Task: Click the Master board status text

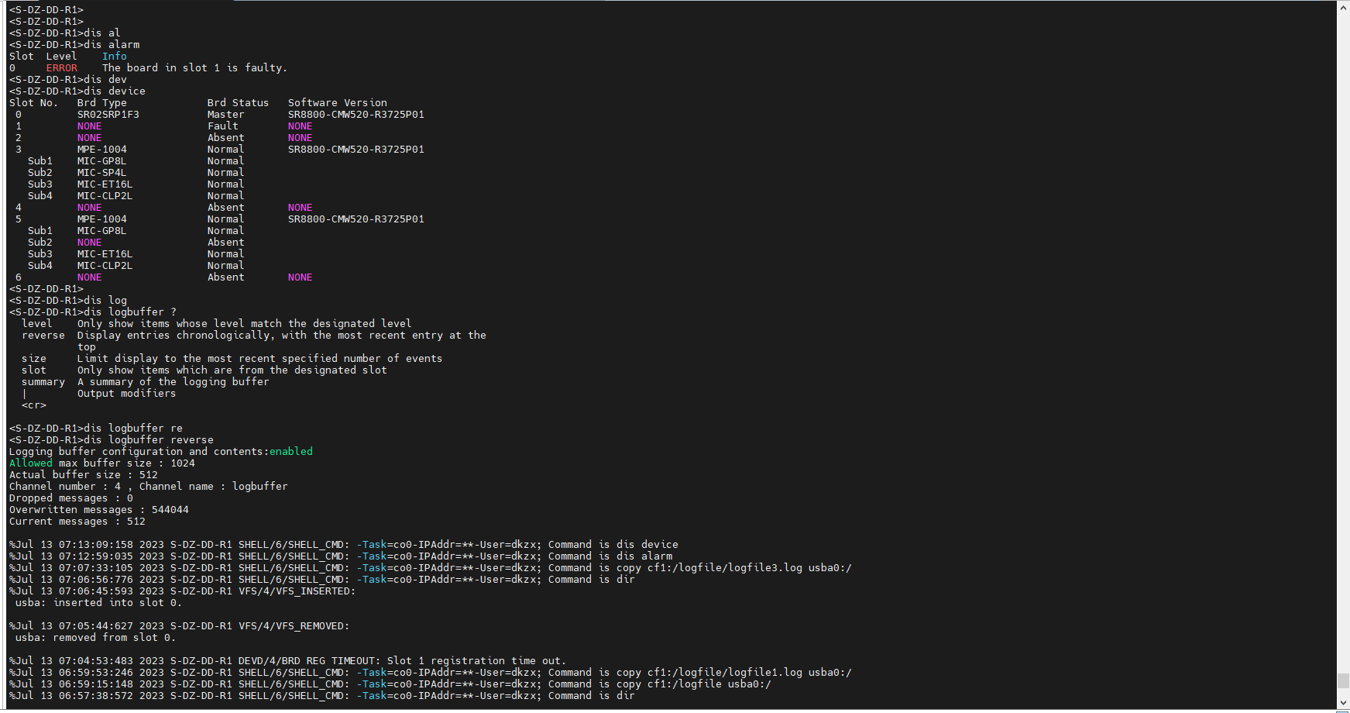Action: click(x=225, y=115)
